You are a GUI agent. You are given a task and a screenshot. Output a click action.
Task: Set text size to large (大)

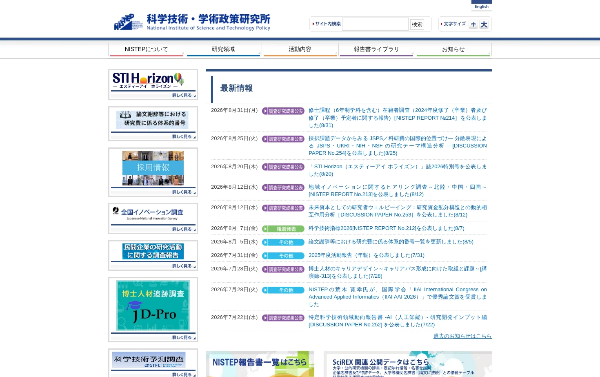tap(484, 25)
